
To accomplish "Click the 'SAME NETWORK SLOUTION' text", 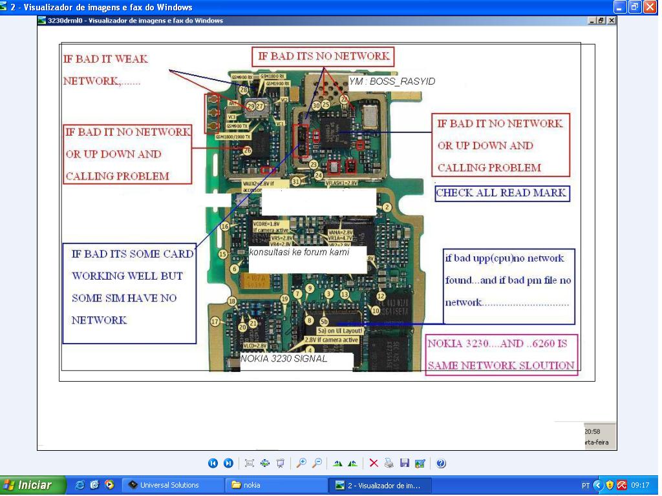I will tap(501, 366).
